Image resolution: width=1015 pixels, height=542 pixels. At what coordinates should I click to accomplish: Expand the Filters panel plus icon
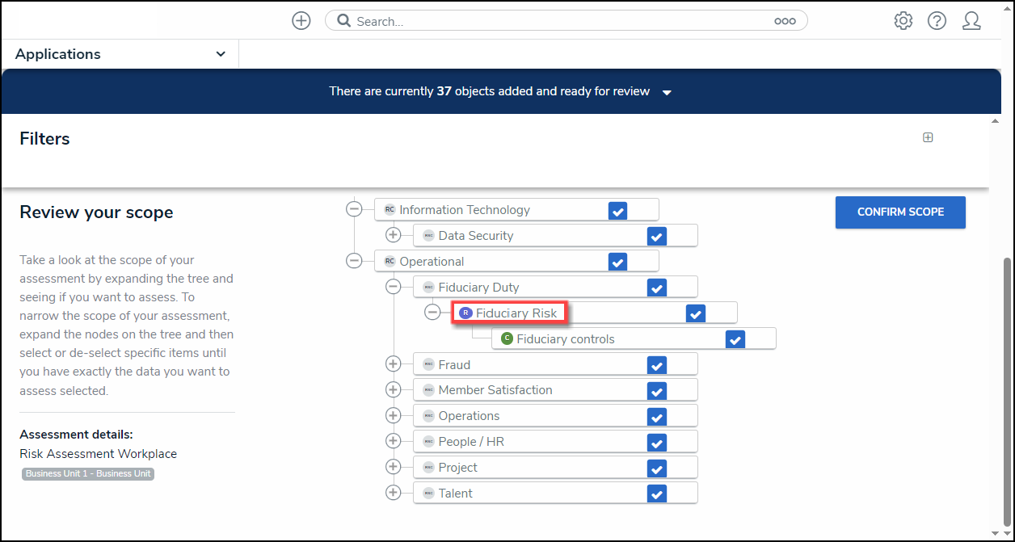(x=928, y=137)
